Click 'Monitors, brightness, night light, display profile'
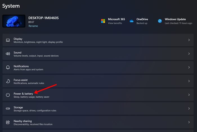This screenshot has height=132, width=197. 38,42
